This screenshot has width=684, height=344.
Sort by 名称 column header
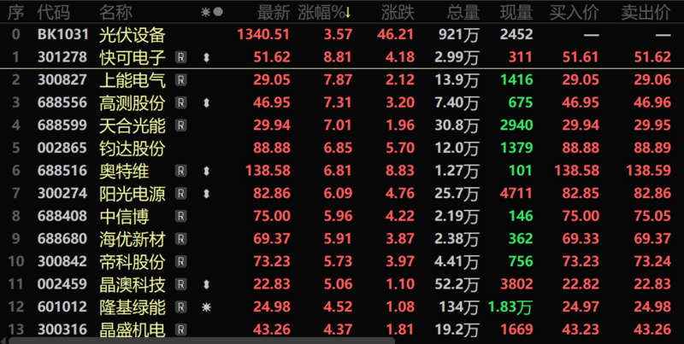coord(115,13)
